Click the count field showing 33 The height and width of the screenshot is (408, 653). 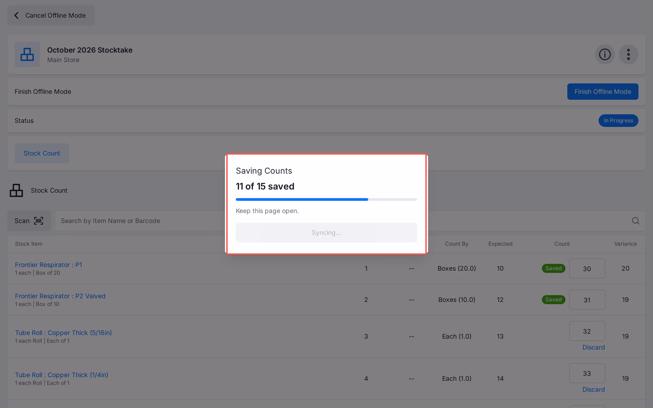(587, 373)
